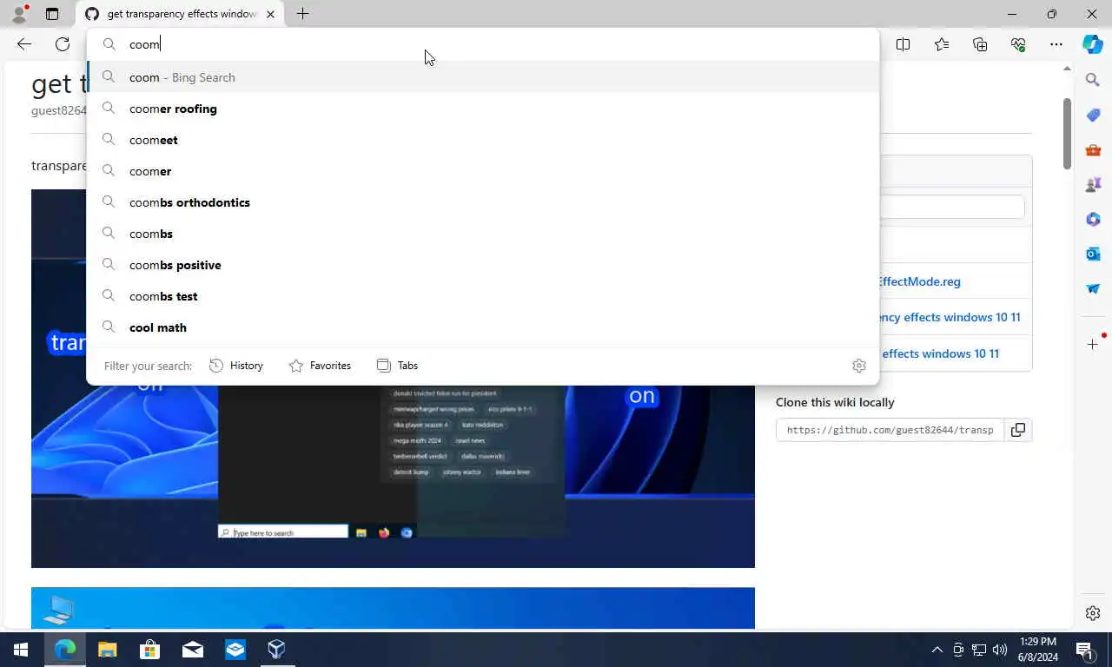Open Browser essentials heart icon
The width and height of the screenshot is (1112, 667).
pyautogui.click(x=1018, y=44)
